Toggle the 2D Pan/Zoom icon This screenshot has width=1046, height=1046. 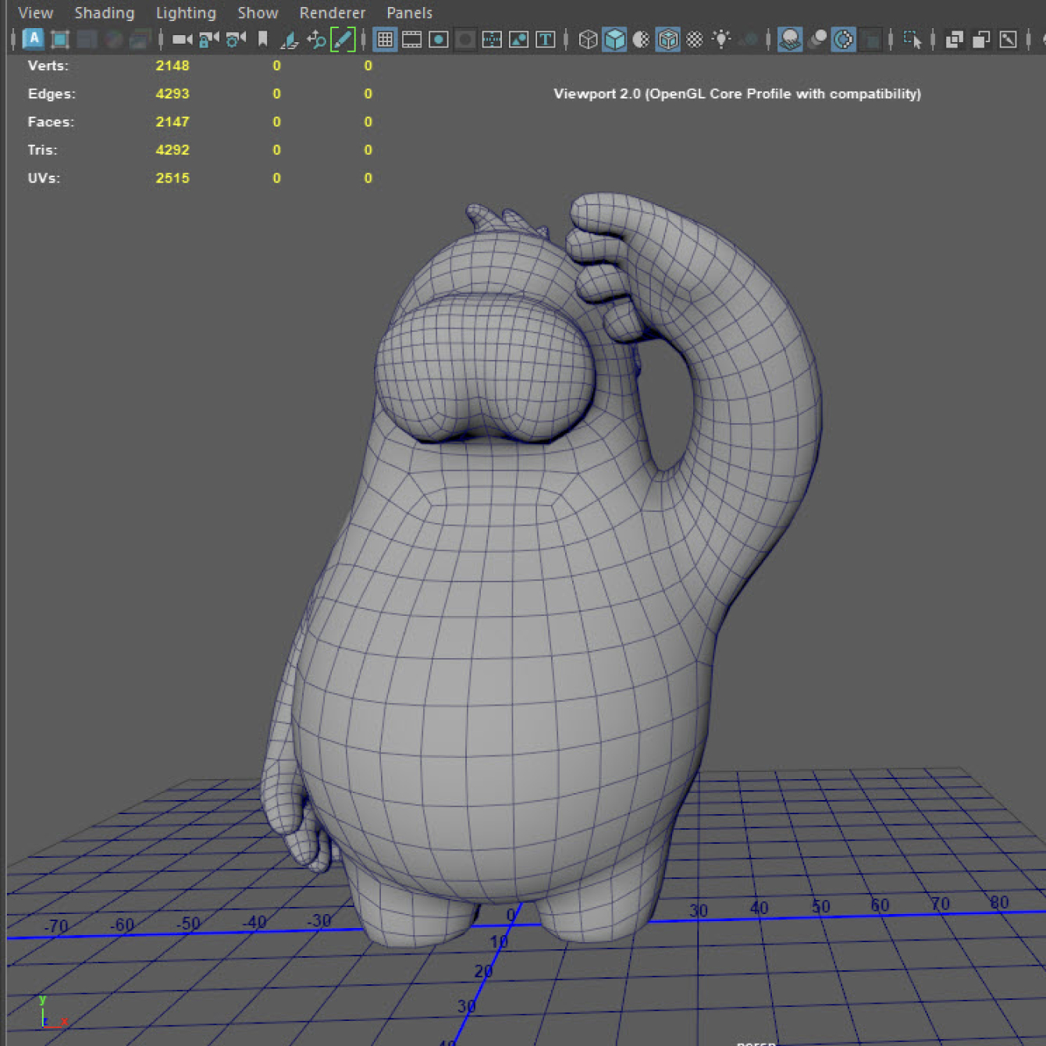(316, 39)
